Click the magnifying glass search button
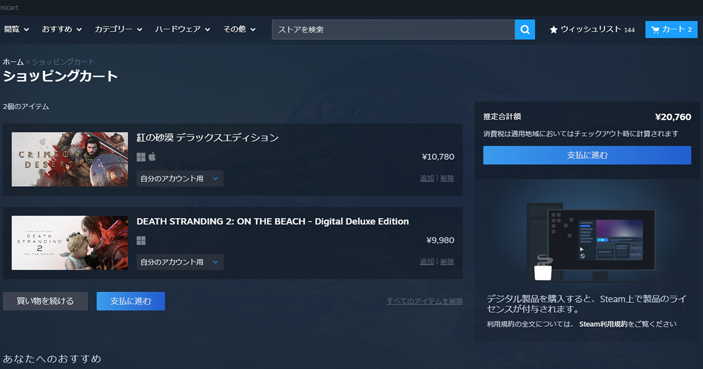 point(525,29)
